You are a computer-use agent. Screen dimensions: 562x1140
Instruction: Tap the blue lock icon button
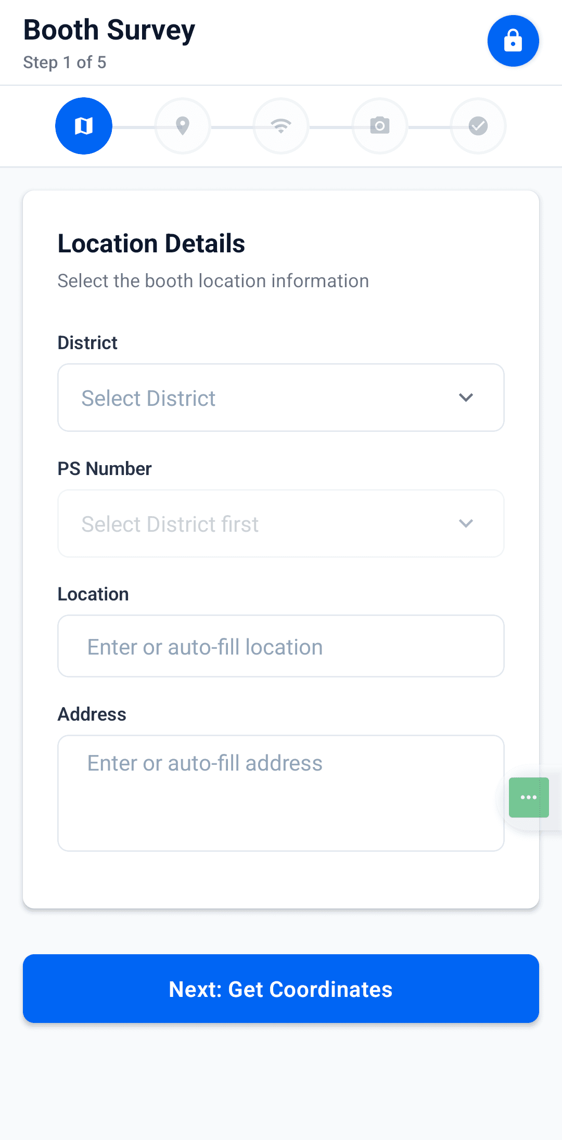[x=513, y=41]
